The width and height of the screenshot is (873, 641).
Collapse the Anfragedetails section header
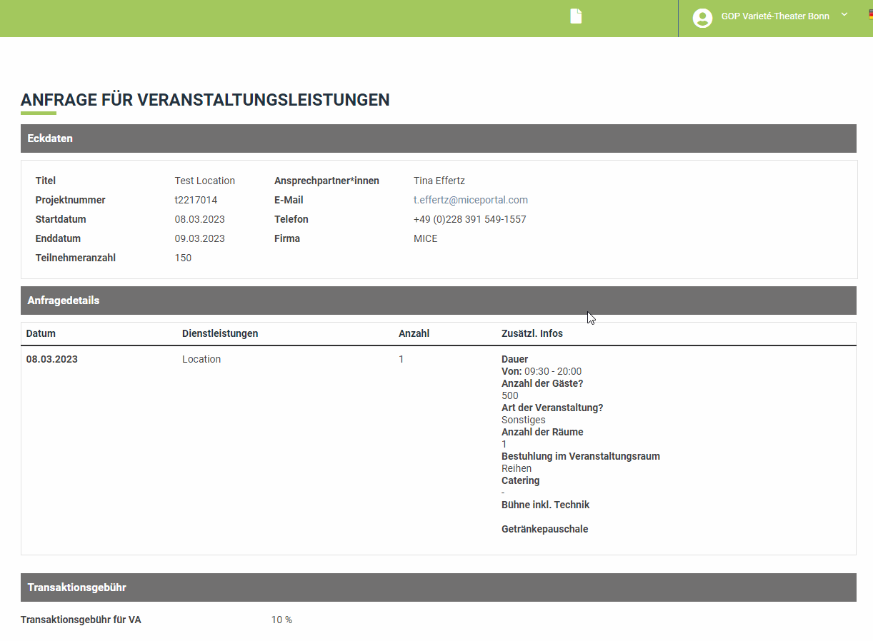[438, 301]
